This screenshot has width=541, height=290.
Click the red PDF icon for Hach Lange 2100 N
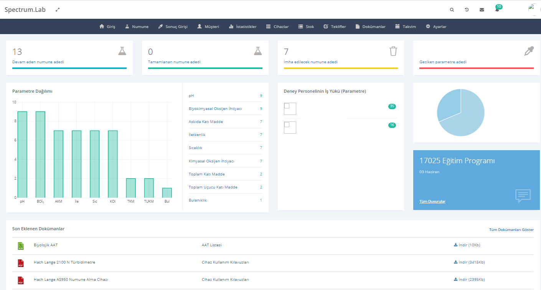[x=21, y=263]
